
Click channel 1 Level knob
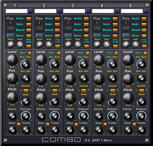pos(12,60)
